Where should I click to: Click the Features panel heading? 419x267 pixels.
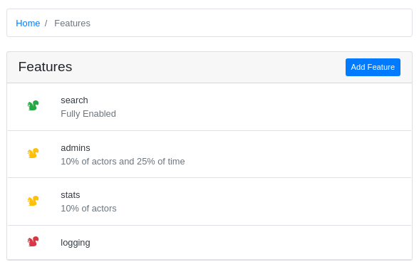click(x=45, y=67)
